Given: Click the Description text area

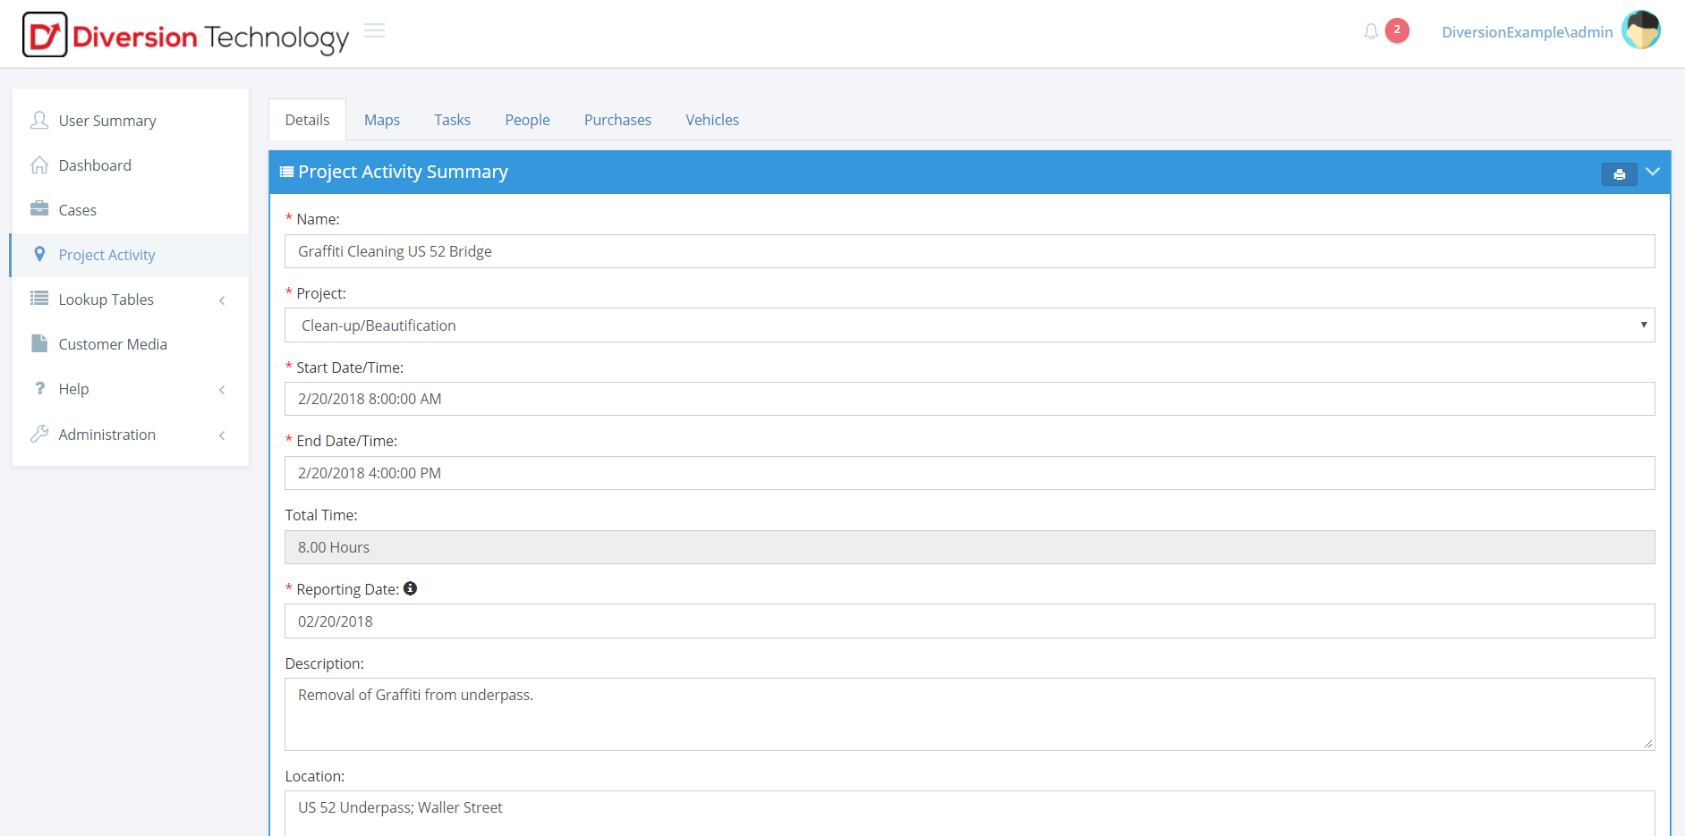Looking at the screenshot, I should click(x=969, y=714).
